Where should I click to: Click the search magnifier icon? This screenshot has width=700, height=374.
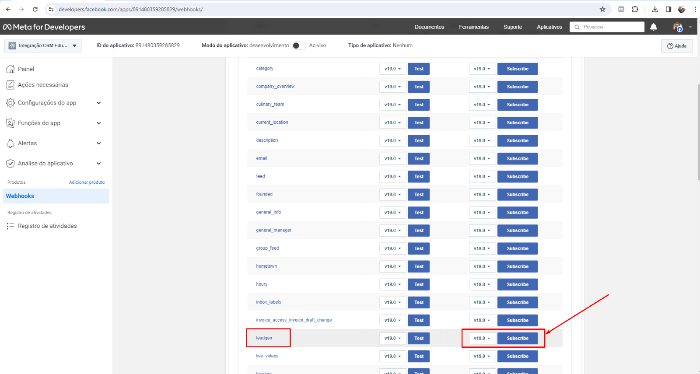click(577, 27)
